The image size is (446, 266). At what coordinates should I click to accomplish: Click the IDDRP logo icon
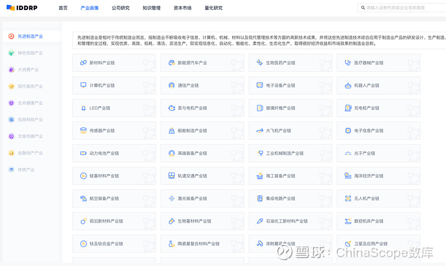[11, 8]
